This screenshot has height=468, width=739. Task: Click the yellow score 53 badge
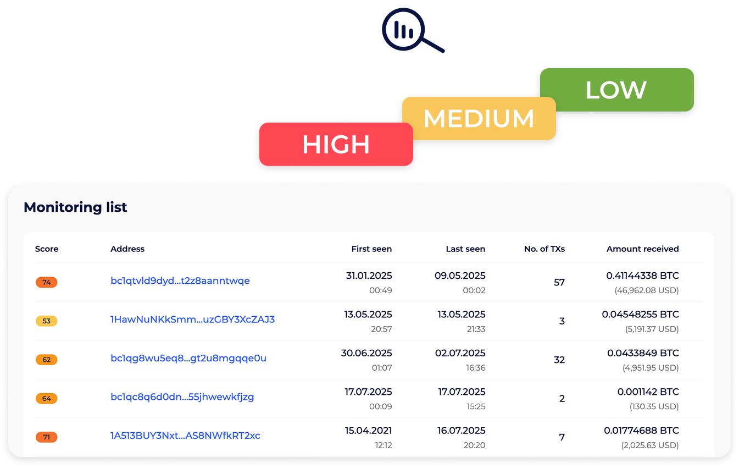[x=47, y=321]
